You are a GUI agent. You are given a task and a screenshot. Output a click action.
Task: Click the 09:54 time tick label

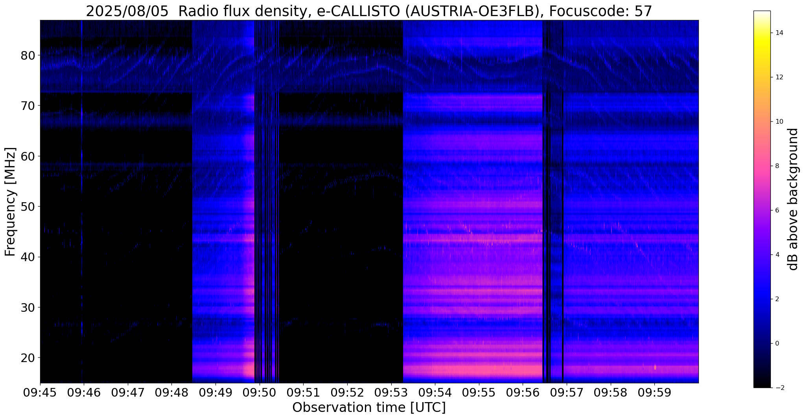click(435, 393)
